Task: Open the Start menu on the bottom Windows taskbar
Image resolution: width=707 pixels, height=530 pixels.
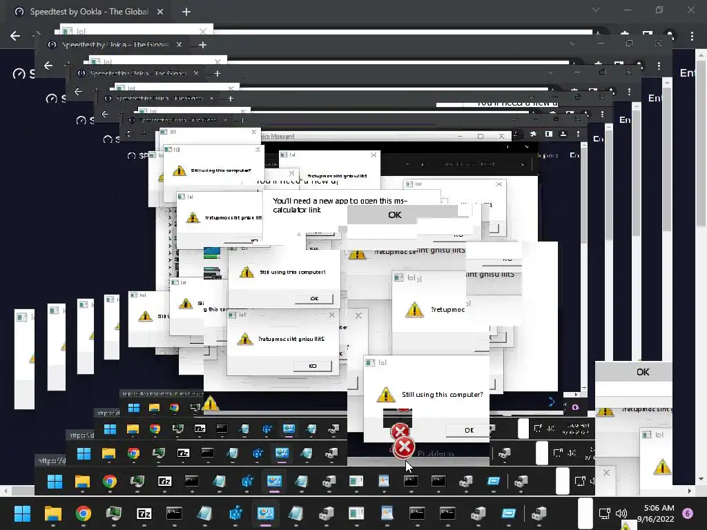Action: (x=22, y=513)
